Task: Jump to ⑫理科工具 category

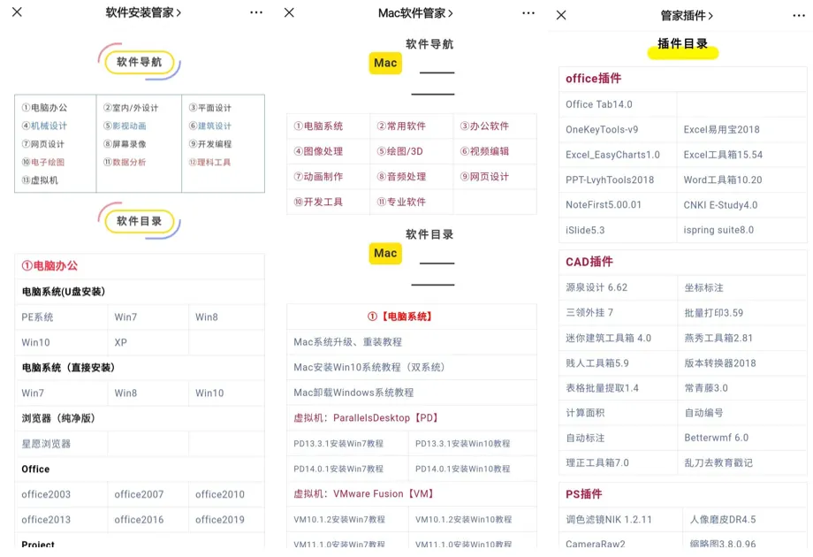Action: pyautogui.click(x=209, y=163)
